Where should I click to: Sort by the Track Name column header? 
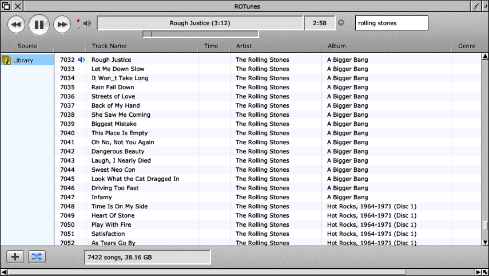tap(109, 46)
